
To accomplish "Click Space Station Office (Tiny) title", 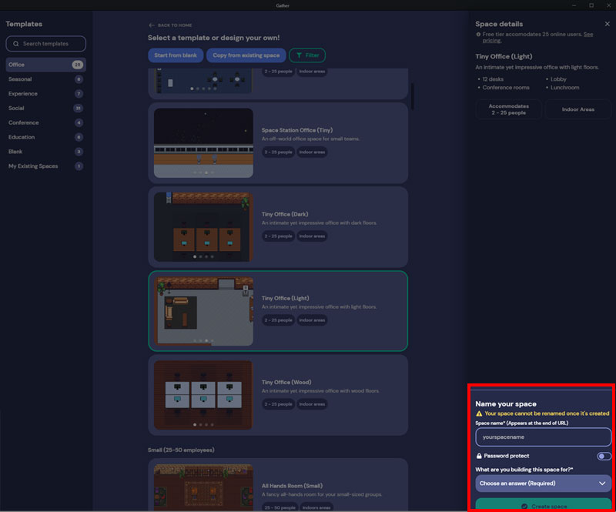I will (297, 130).
